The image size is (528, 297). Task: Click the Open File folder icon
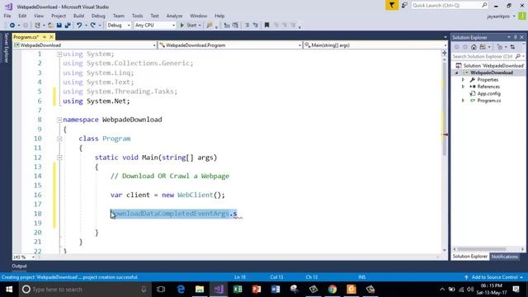[50, 26]
